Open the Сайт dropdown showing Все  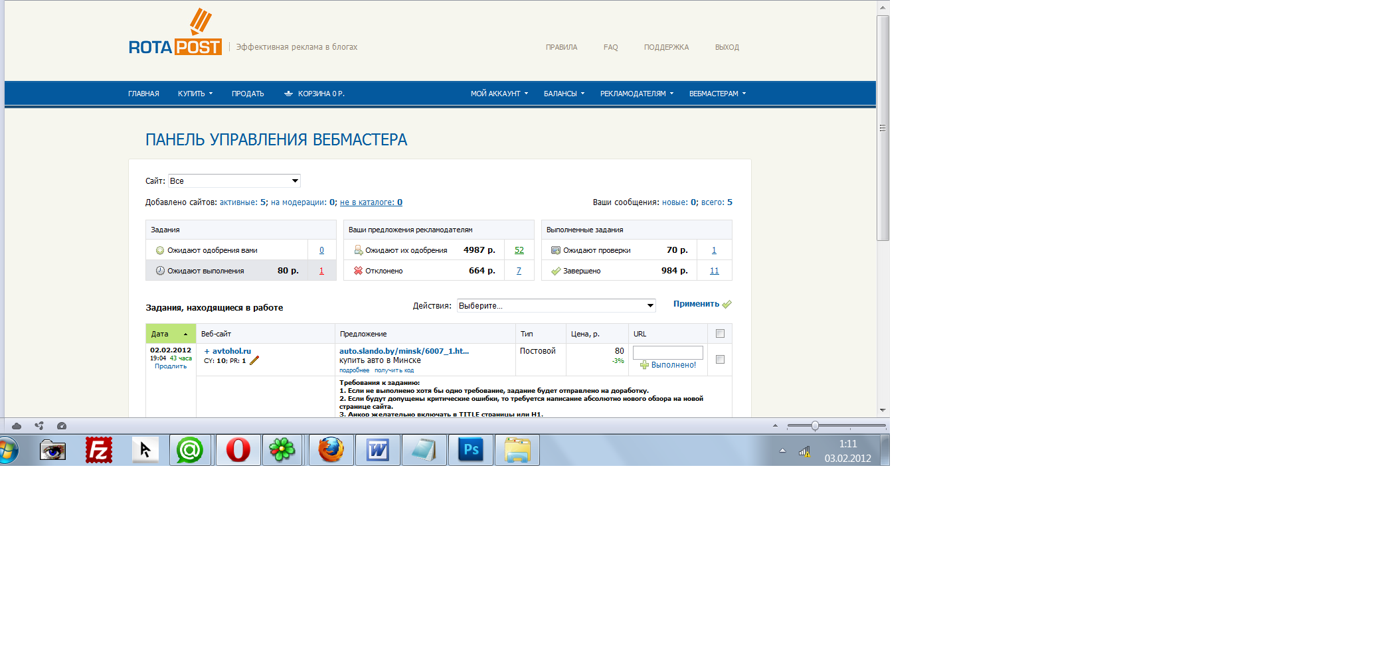(234, 181)
